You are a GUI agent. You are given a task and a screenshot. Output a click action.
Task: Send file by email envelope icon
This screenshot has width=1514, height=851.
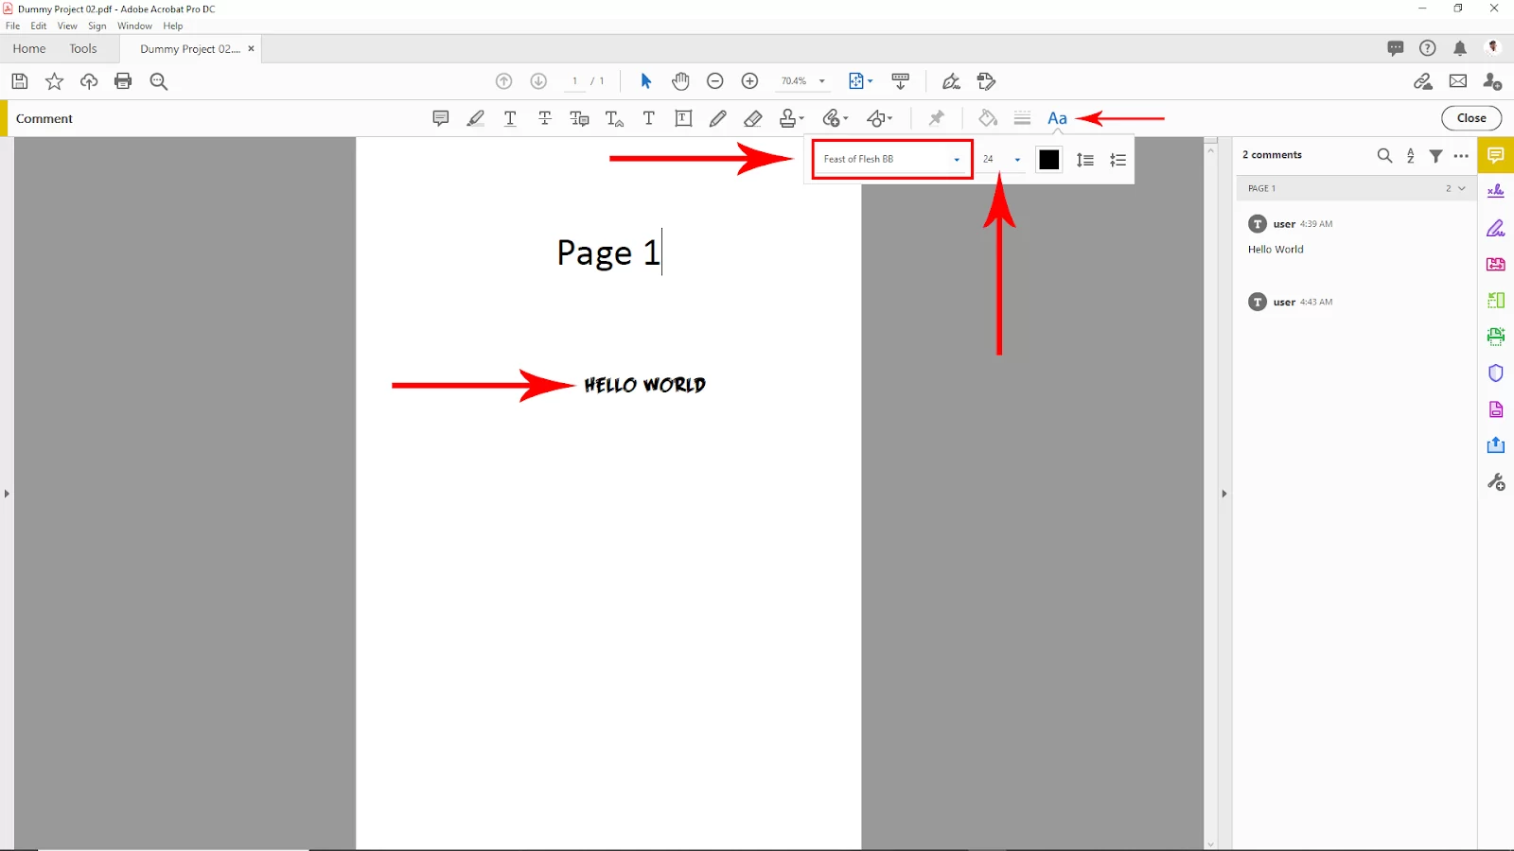coord(1458,81)
